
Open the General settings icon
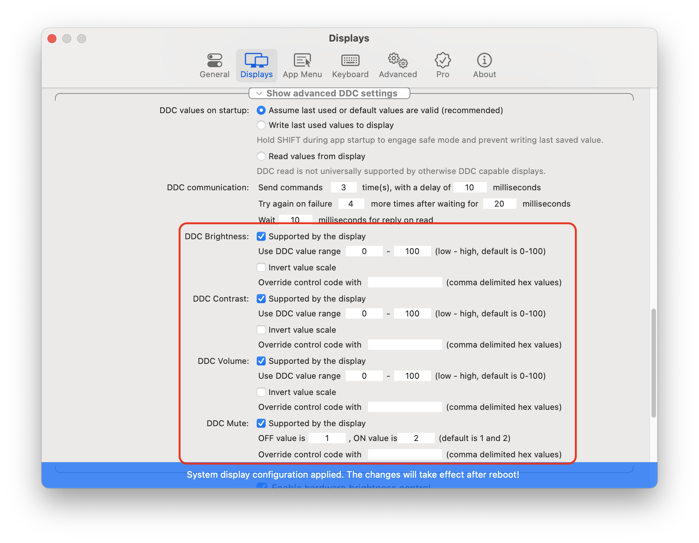coord(214,65)
